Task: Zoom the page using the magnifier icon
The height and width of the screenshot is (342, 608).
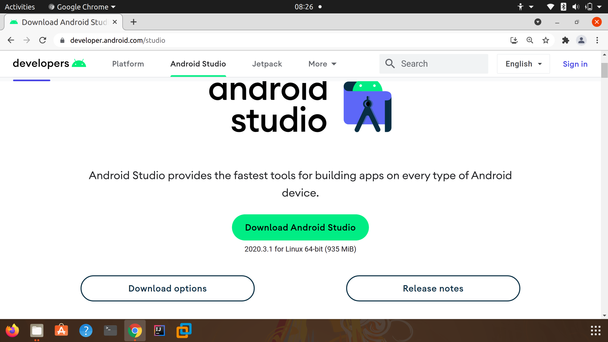Action: click(x=530, y=40)
